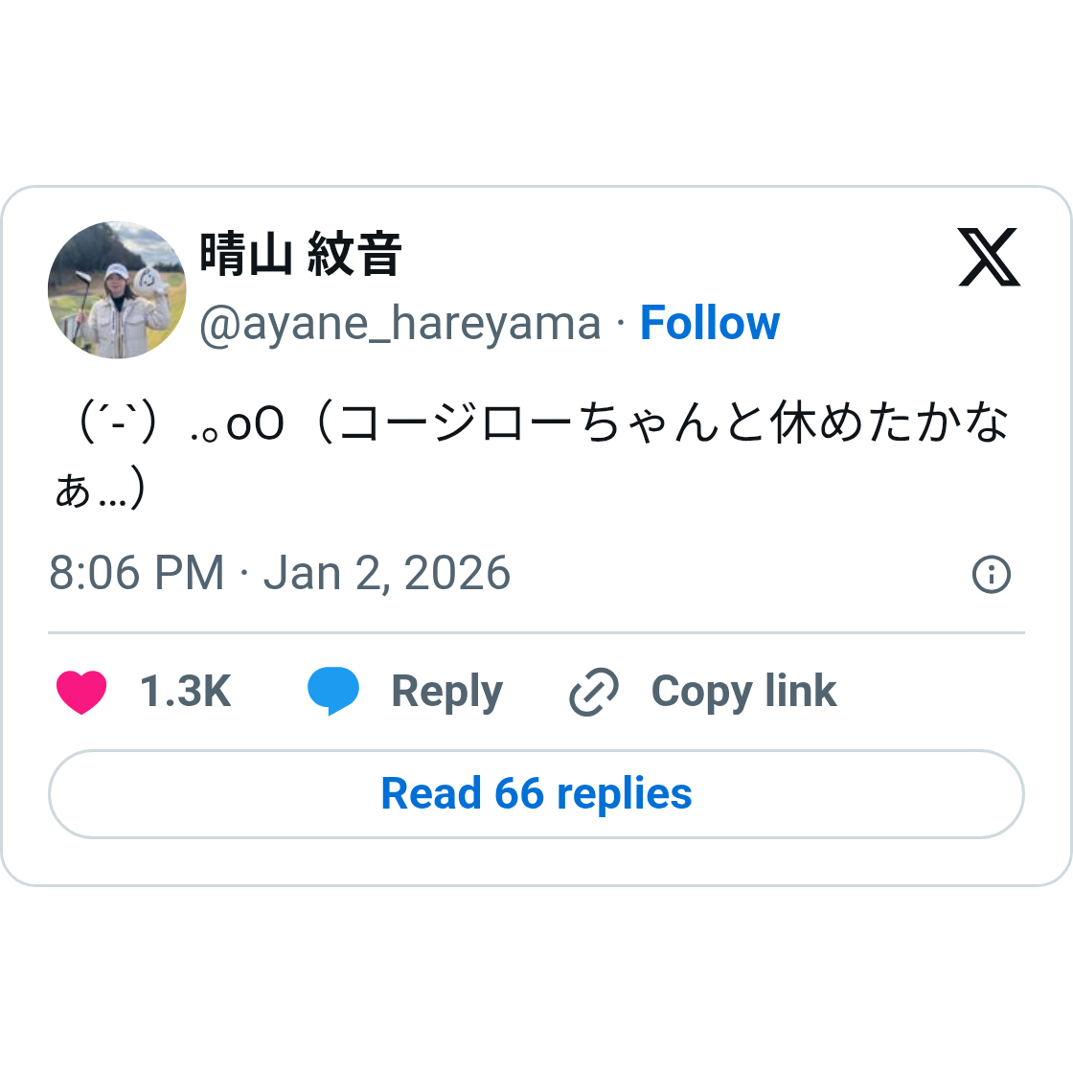This screenshot has width=1073, height=1073.
Task: Like the tweet with the heart icon
Action: [x=81, y=692]
